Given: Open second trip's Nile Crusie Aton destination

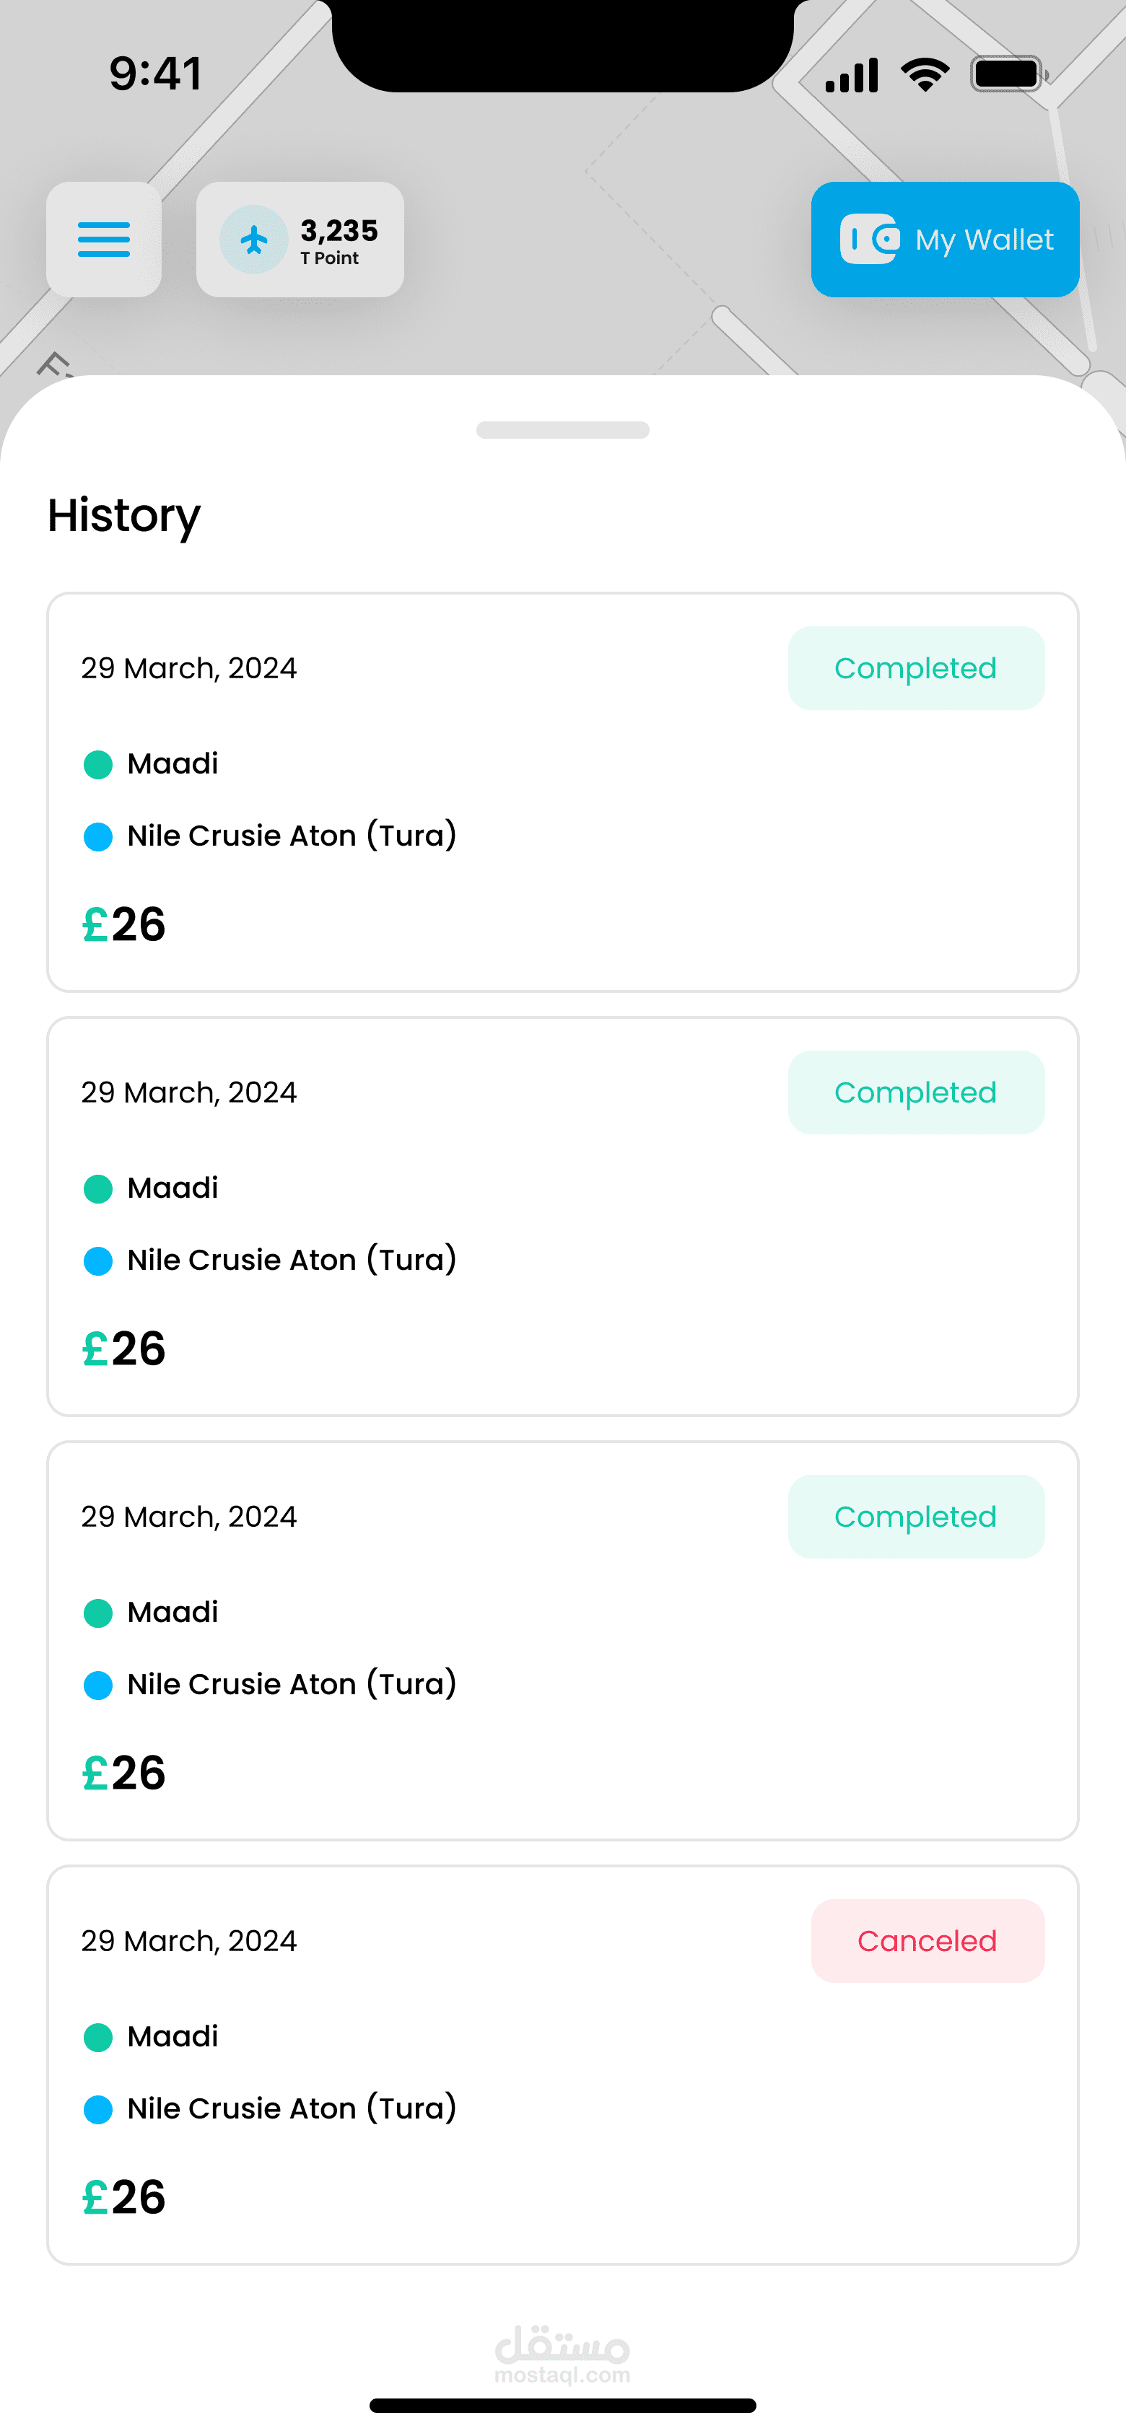Looking at the screenshot, I should tap(292, 1261).
